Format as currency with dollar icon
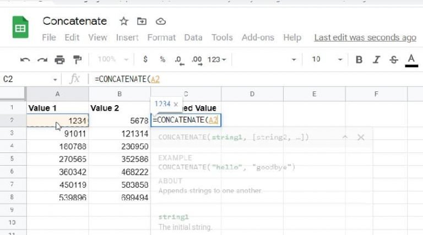The width and height of the screenshot is (423, 235). coord(145,59)
